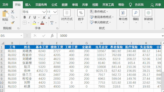Collapse the ribbon arrow
This screenshot has width=164, height=92.
[x=163, y=29]
